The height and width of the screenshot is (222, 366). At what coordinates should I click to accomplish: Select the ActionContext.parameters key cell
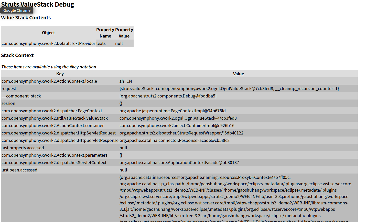60,155
